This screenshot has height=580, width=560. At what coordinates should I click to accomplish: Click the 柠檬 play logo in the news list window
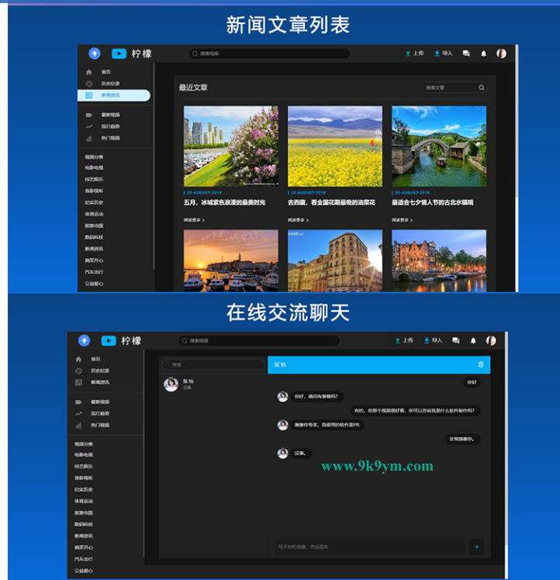pyautogui.click(x=119, y=54)
